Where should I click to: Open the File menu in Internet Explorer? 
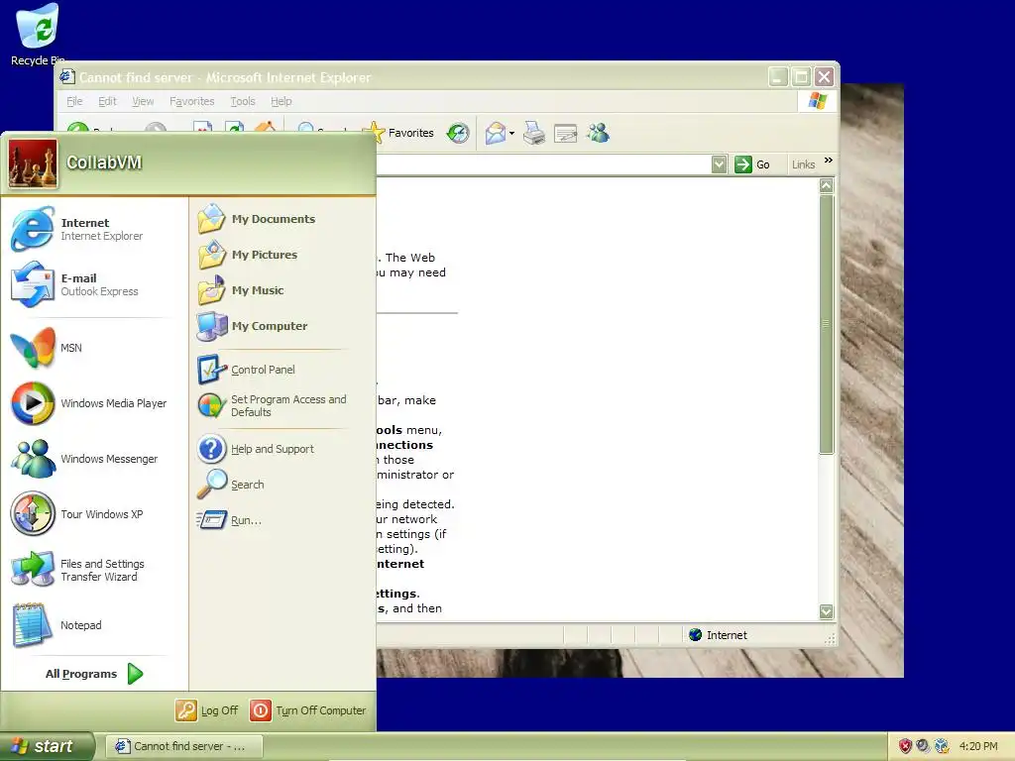click(74, 101)
